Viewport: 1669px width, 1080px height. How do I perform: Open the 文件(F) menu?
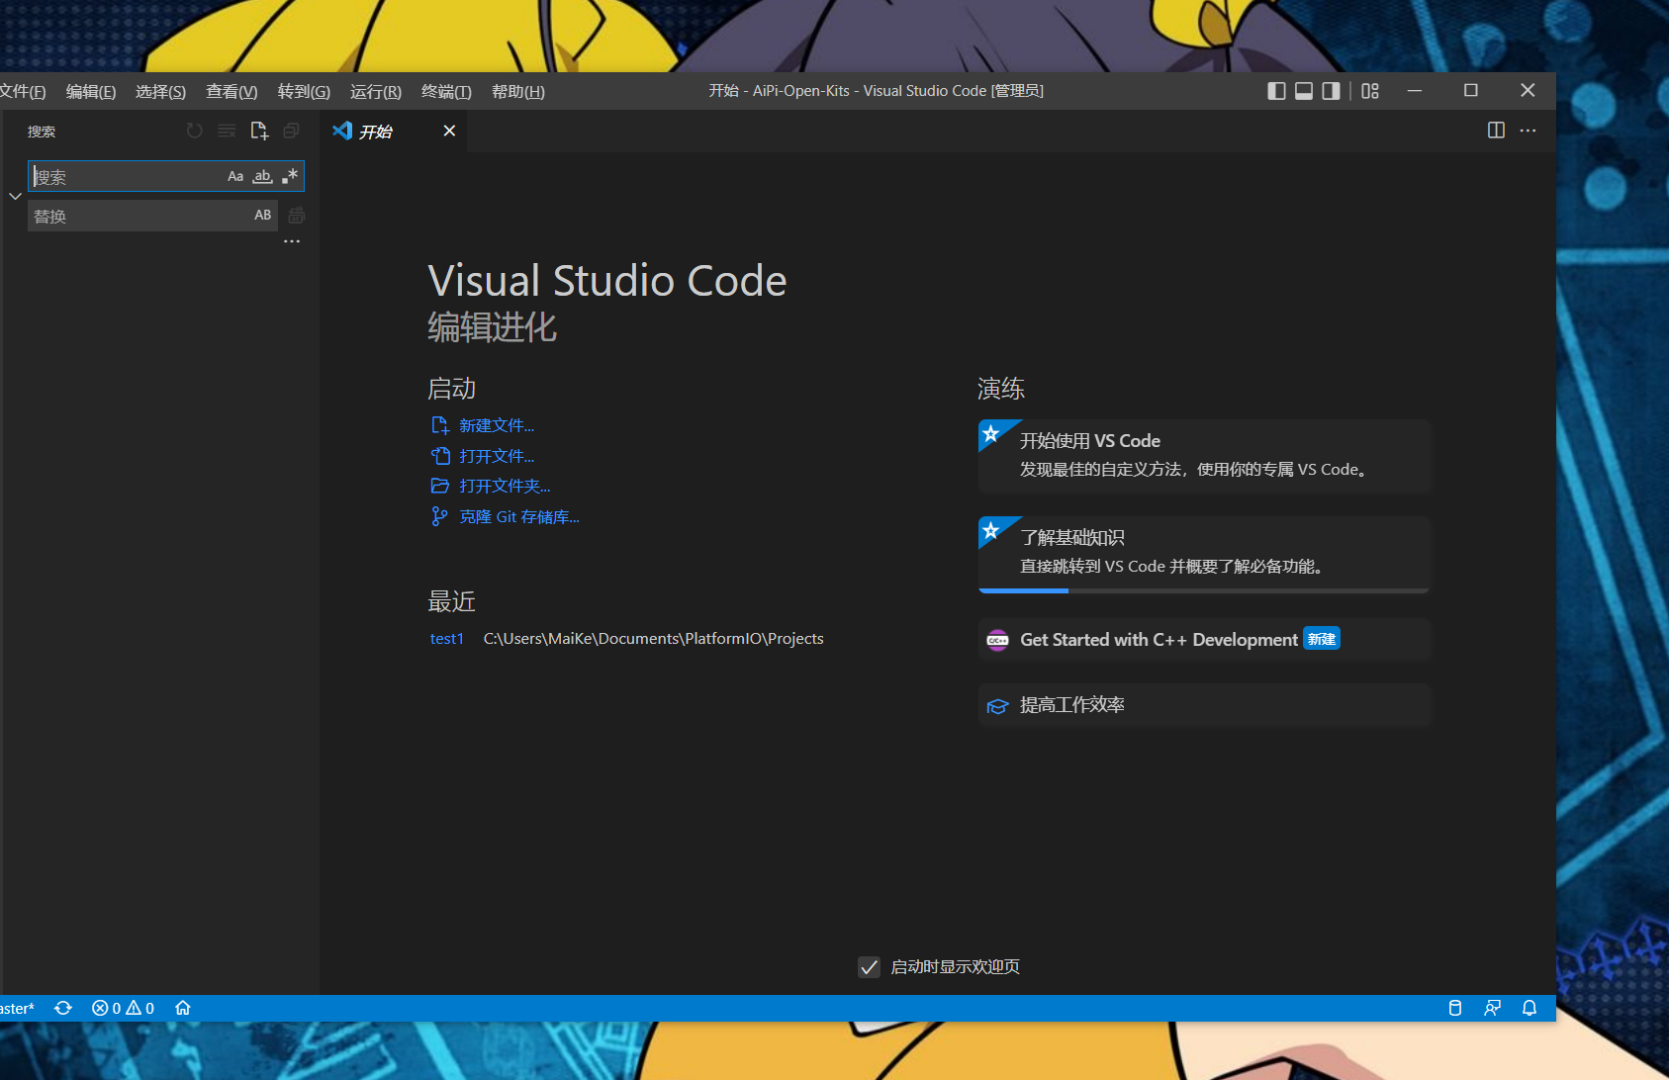click(23, 91)
